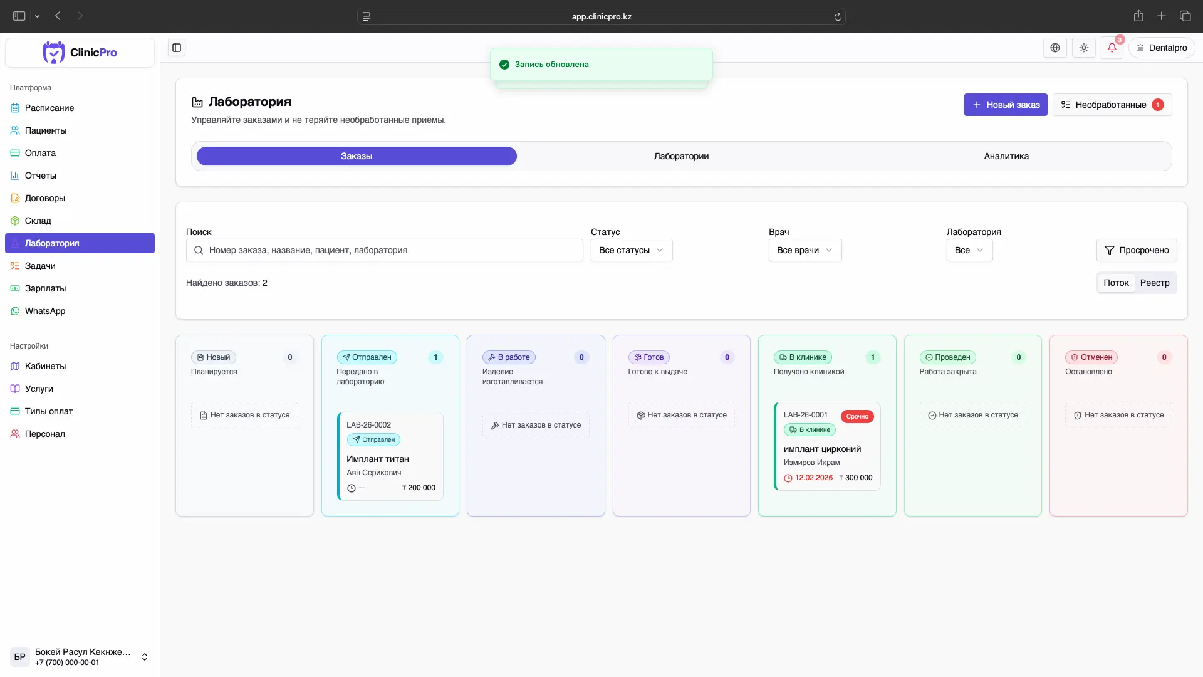
Task: Expand the Лаборатория Все dropdown
Action: [x=969, y=250]
